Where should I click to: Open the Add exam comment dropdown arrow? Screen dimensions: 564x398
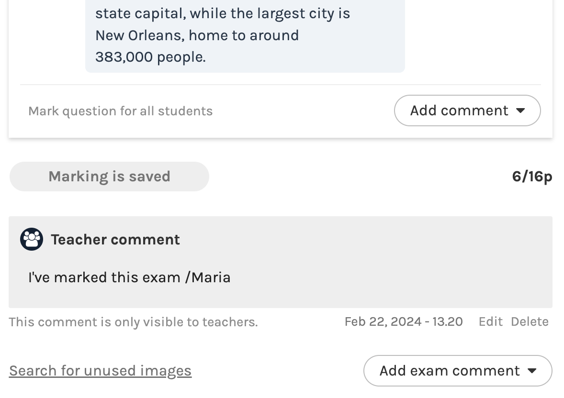pyautogui.click(x=532, y=371)
